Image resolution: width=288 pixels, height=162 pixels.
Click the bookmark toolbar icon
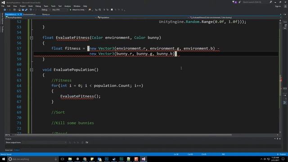112,10
